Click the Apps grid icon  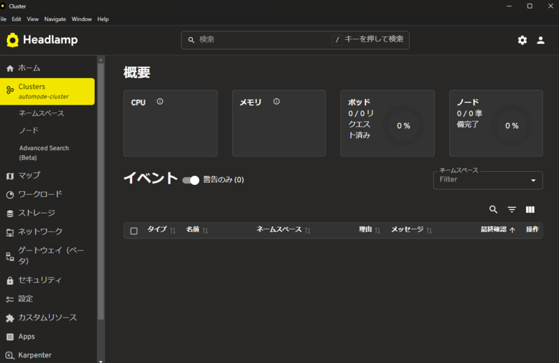click(x=10, y=336)
